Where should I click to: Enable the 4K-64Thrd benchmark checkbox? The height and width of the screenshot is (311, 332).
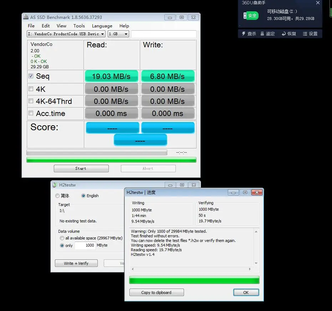tap(31, 101)
